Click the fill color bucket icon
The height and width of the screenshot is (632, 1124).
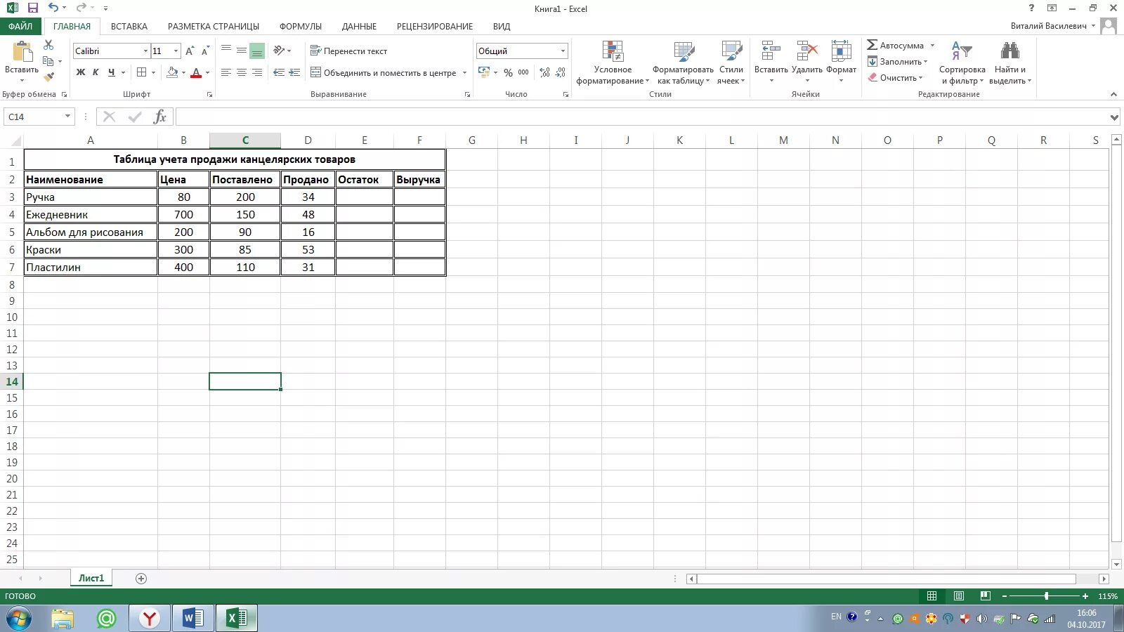click(x=172, y=72)
